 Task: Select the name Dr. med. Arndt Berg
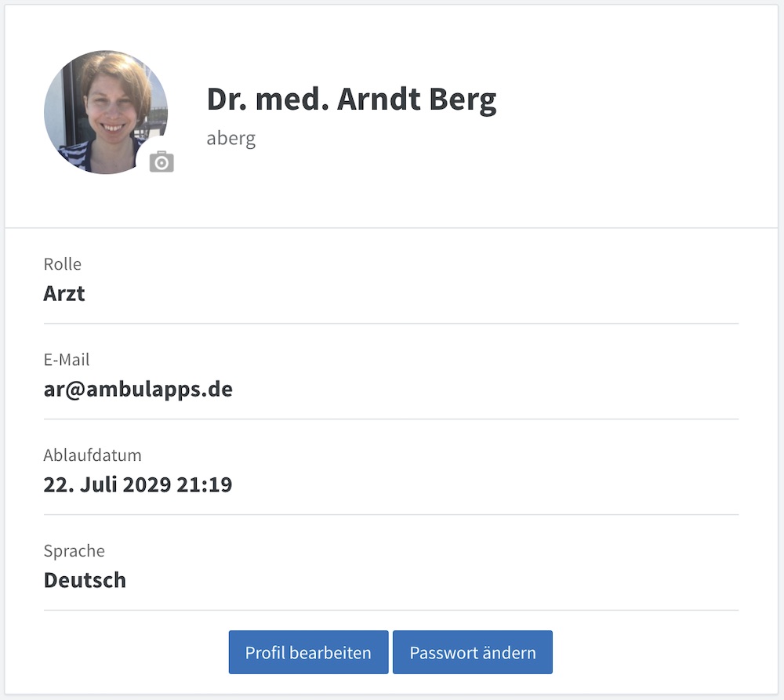point(351,100)
